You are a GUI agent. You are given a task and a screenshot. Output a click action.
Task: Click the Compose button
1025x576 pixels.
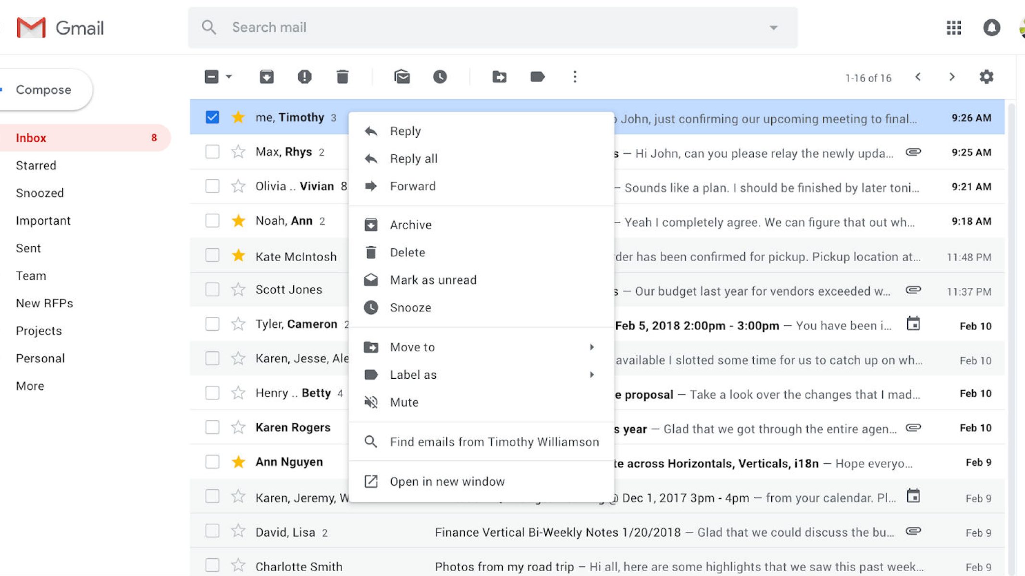(x=43, y=90)
